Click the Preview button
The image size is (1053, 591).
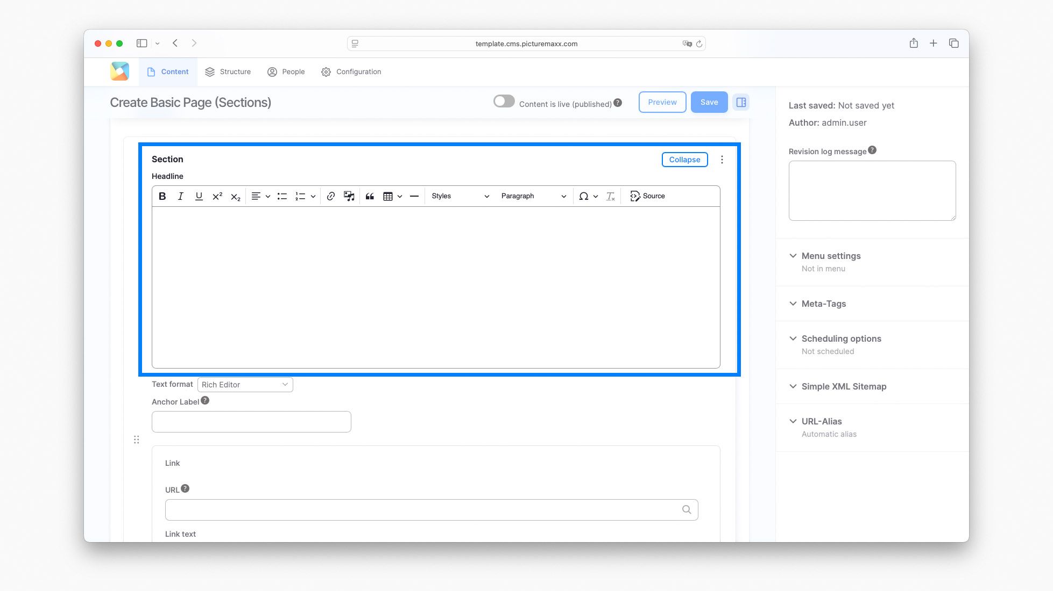(x=662, y=102)
